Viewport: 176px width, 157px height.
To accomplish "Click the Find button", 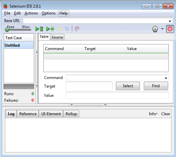I will tap(156, 86).
